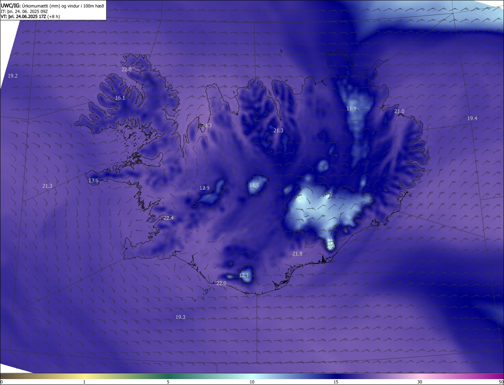The width and height of the screenshot is (504, 385).
Task: Click the 19.4 value east of Iceland
Action: [x=472, y=118]
